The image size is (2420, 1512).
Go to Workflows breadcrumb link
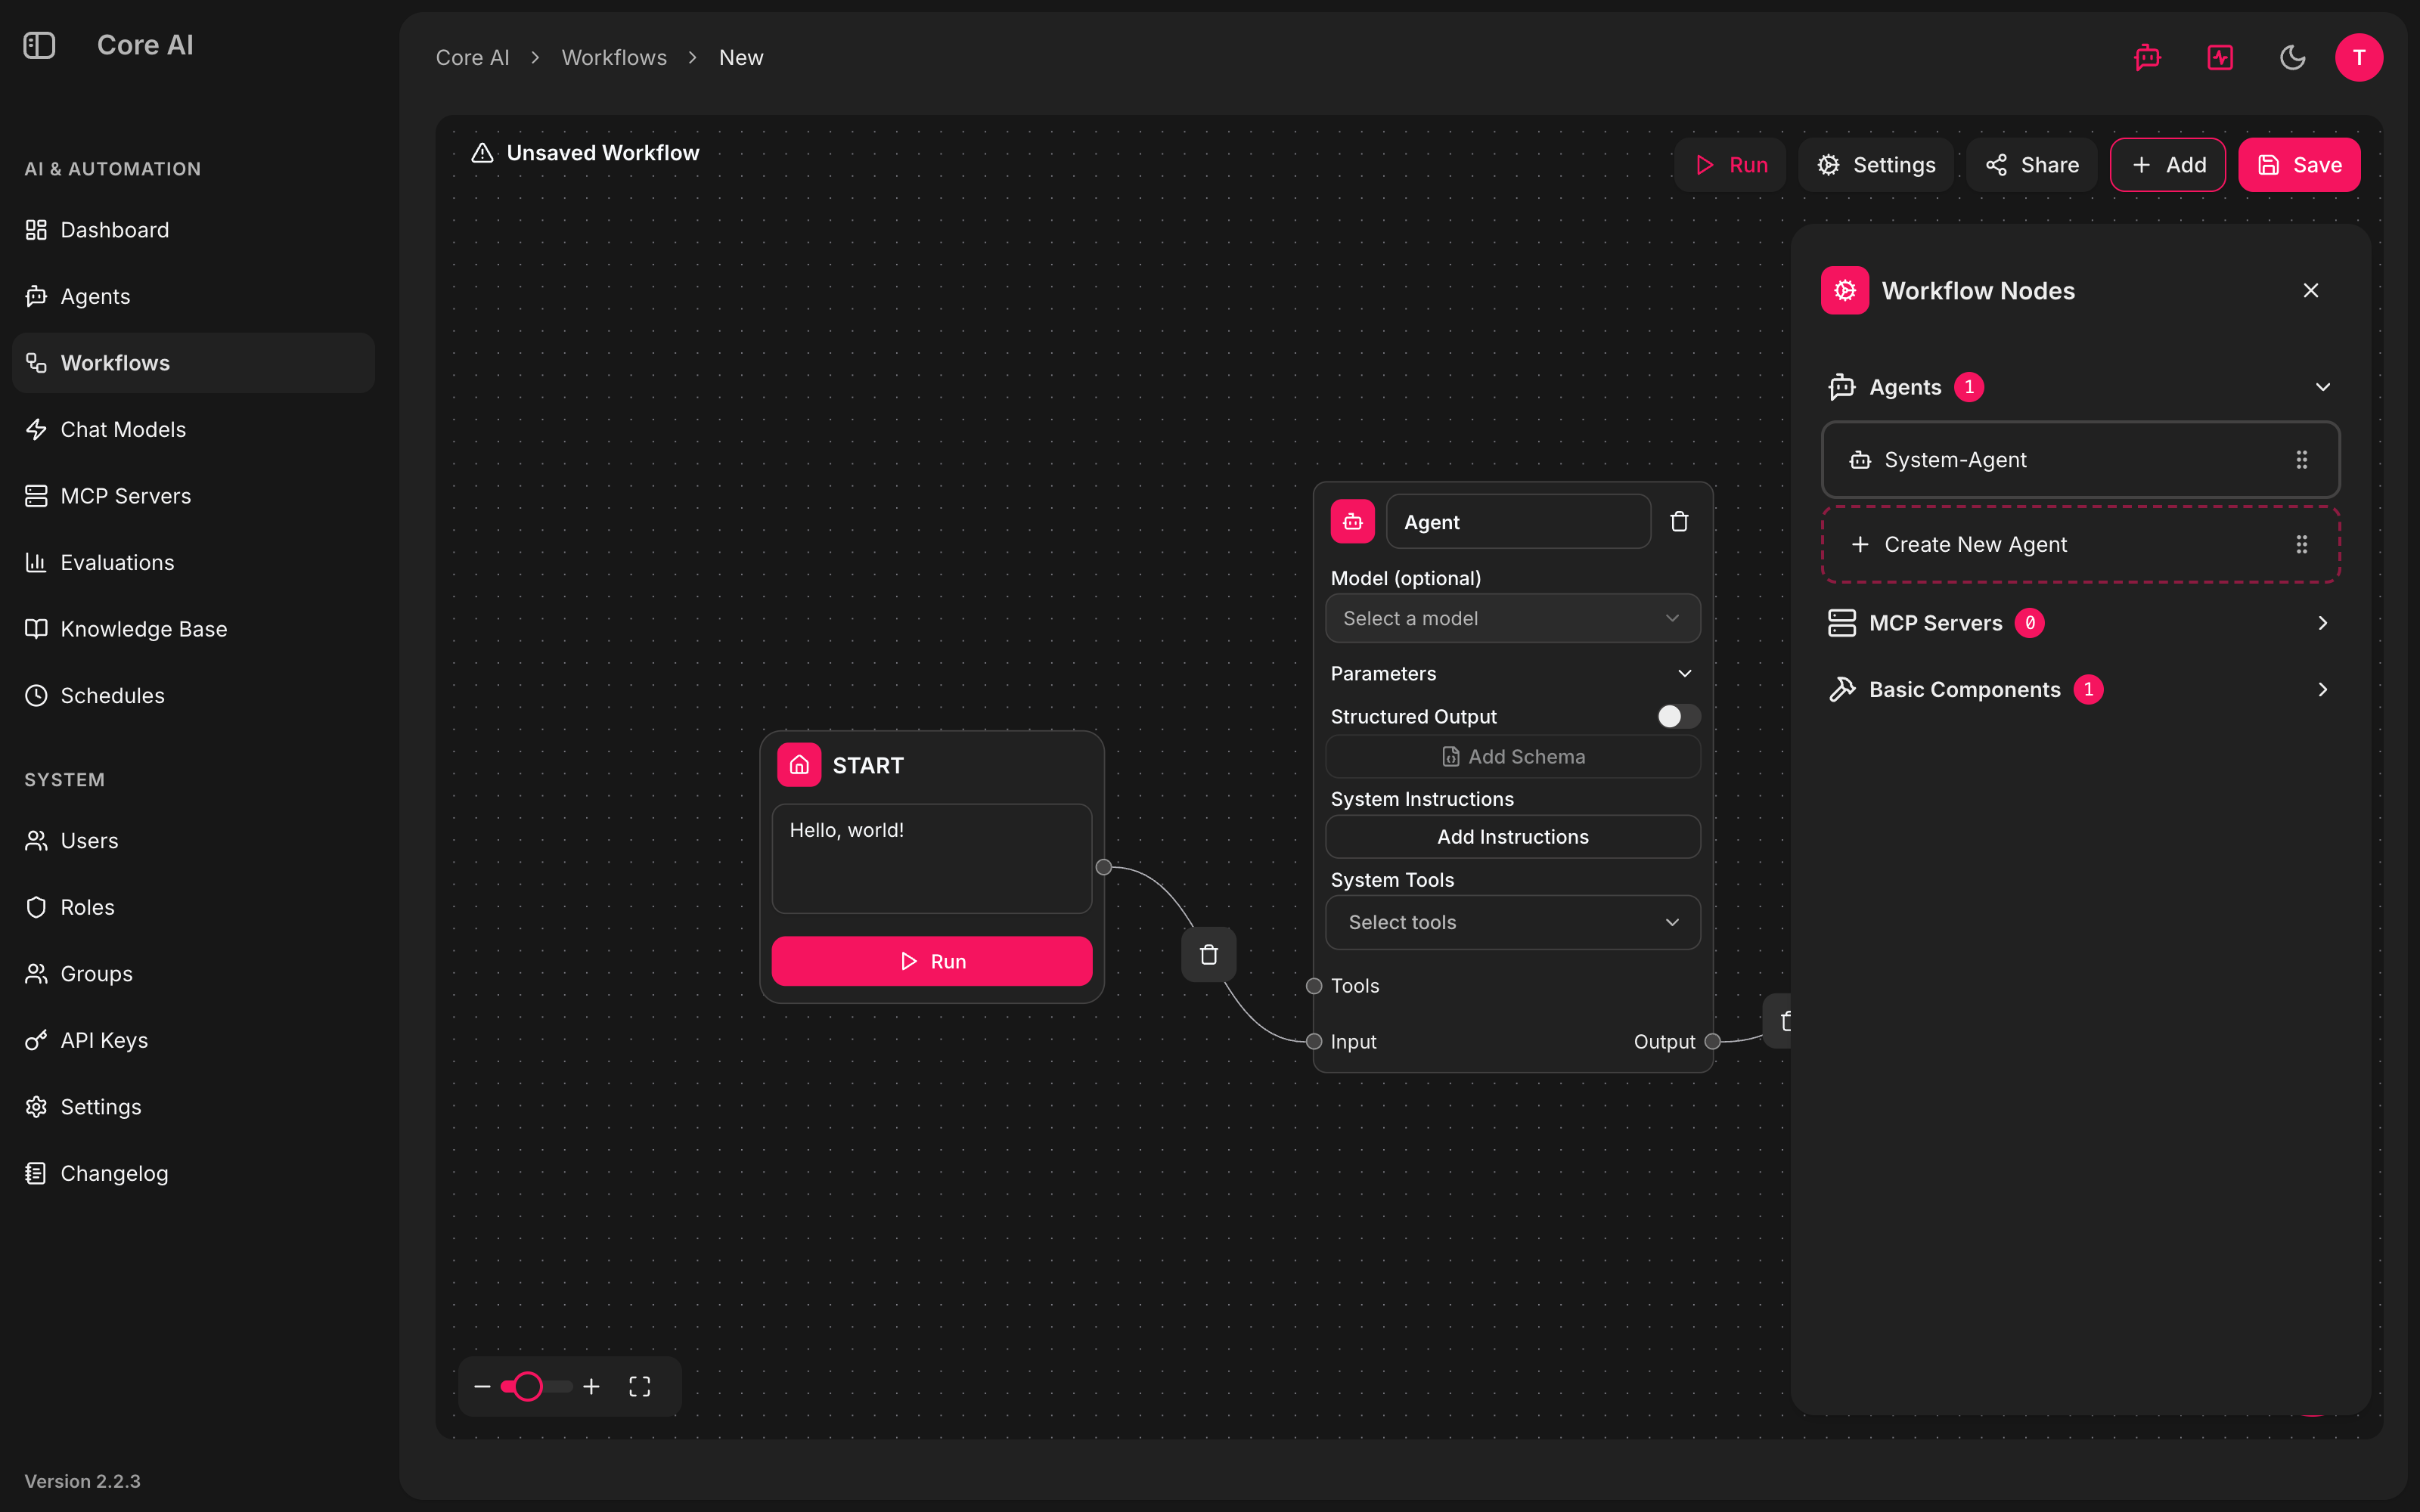coord(614,57)
